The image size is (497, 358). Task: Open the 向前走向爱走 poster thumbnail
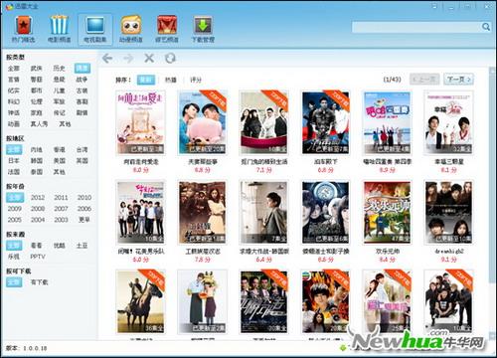140,122
